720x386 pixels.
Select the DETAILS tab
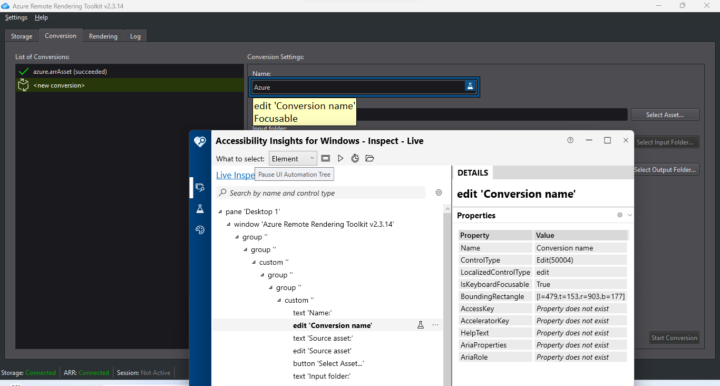click(473, 173)
